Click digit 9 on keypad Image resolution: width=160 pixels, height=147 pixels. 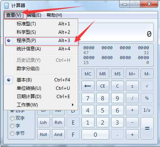tap(118, 98)
